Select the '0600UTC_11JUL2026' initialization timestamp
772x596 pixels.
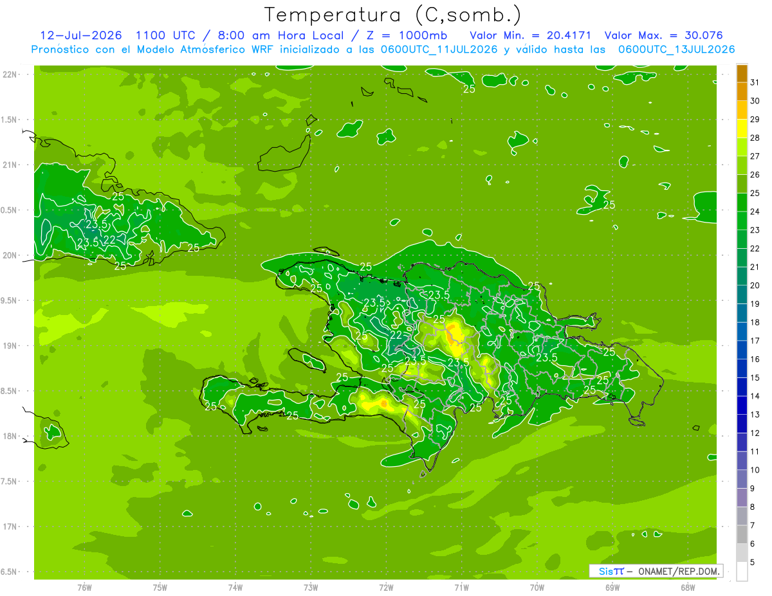436,50
